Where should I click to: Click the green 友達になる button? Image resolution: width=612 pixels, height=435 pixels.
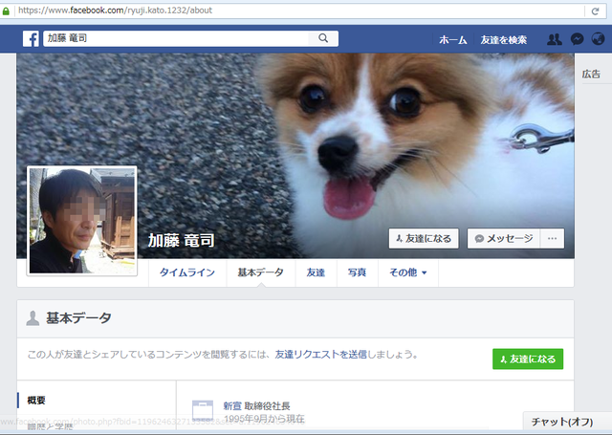(528, 359)
